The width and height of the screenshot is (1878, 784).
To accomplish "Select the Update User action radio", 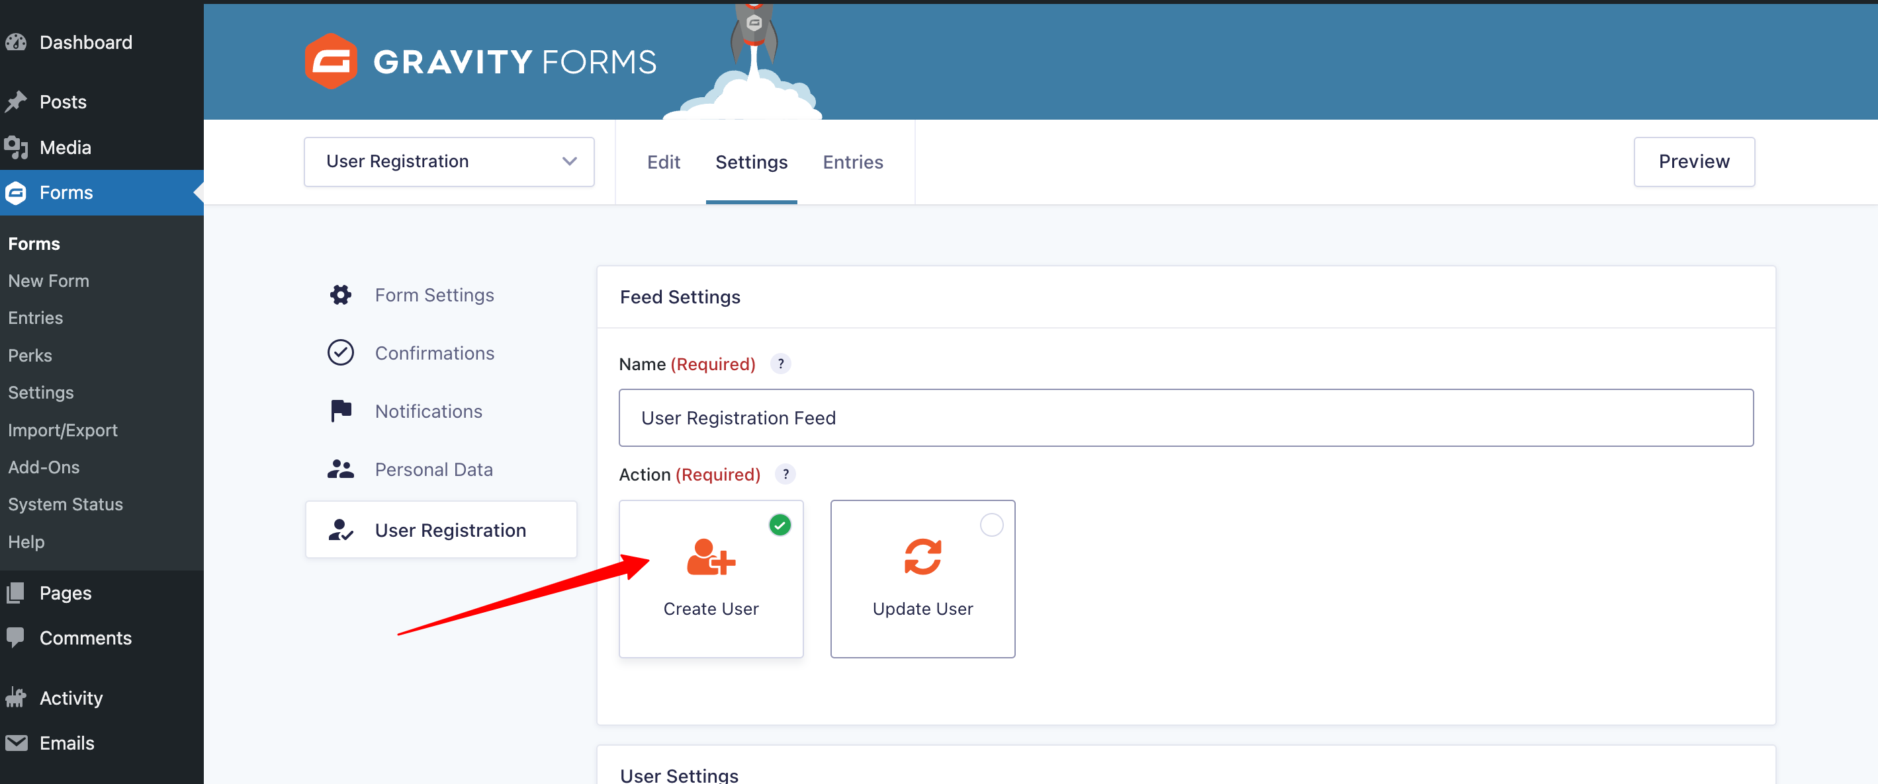I will tap(991, 525).
